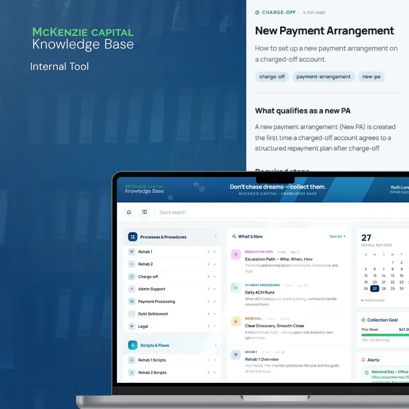Screen dimensions: 409x409
Task: Open the Escalation Path article icon
Action: (x=236, y=255)
